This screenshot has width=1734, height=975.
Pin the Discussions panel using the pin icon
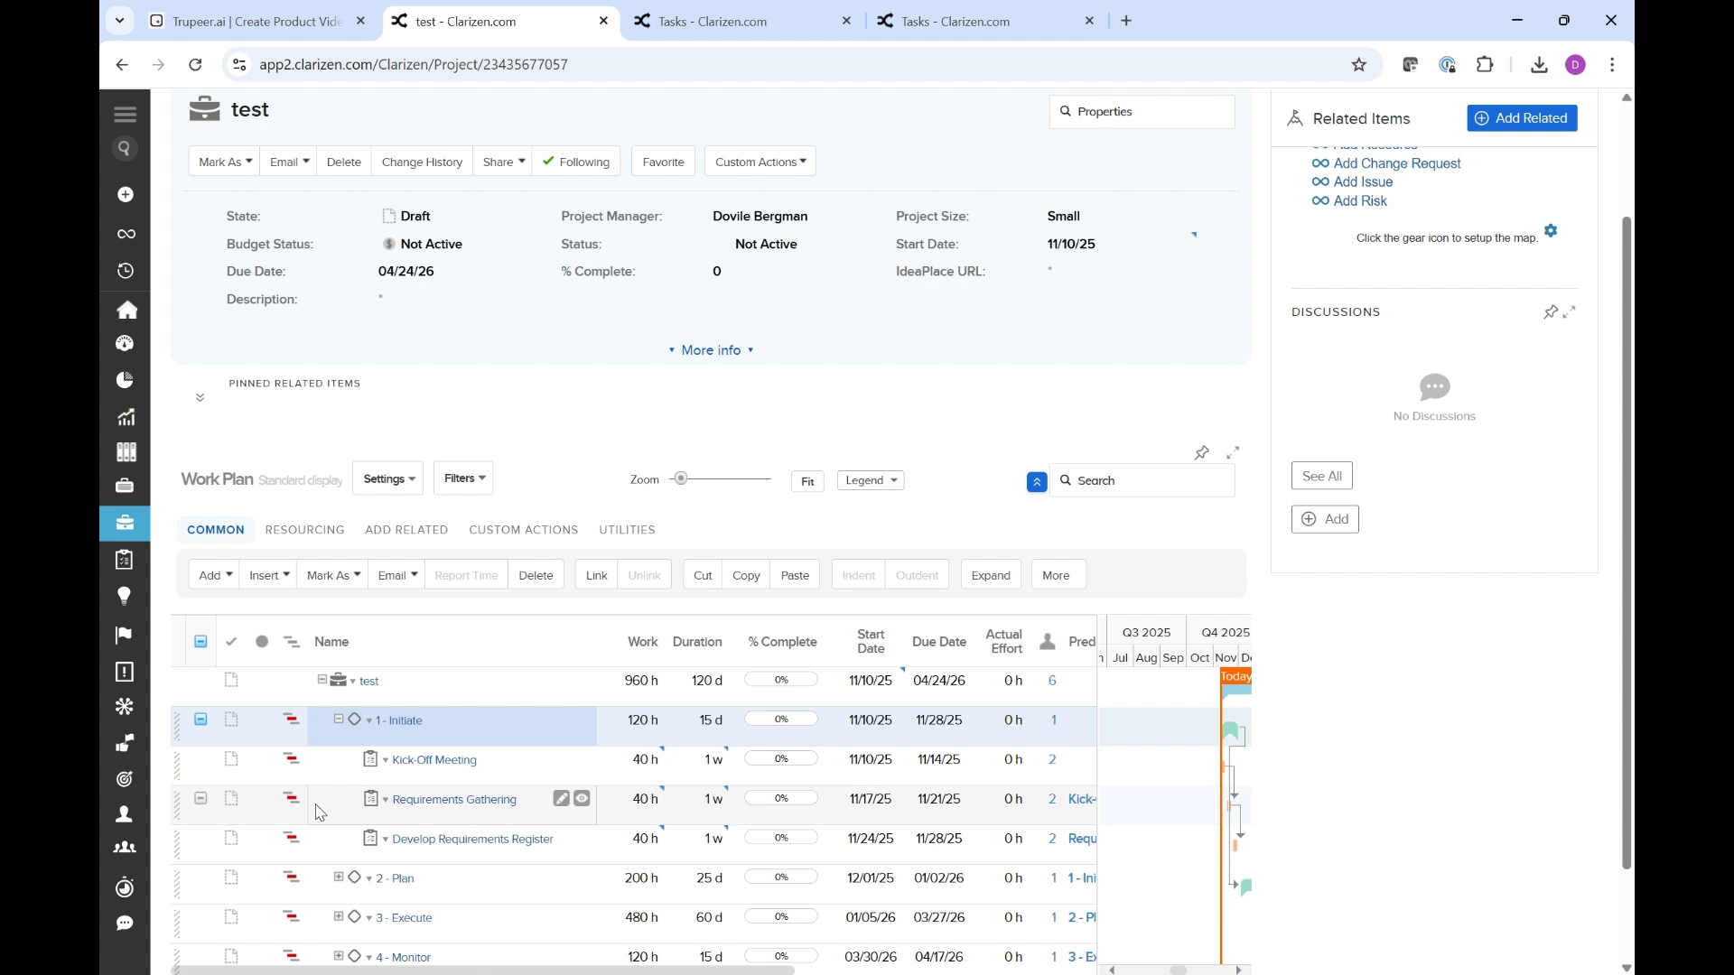click(x=1551, y=311)
